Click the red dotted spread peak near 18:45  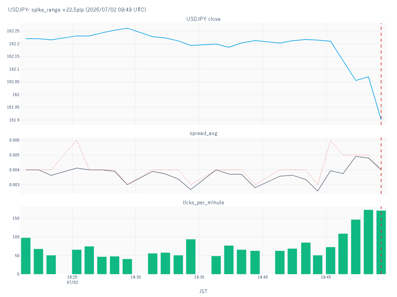pos(331,140)
